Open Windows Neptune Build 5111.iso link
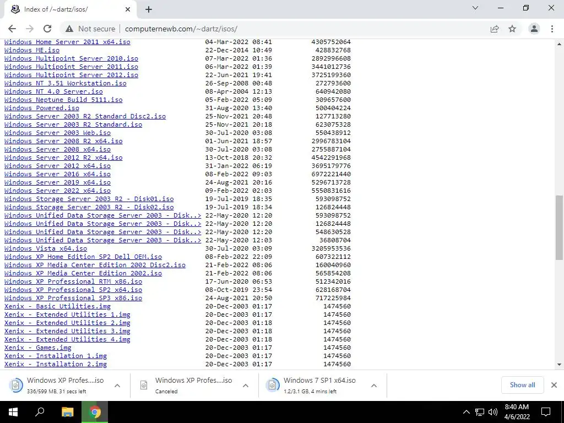 pyautogui.click(x=63, y=100)
